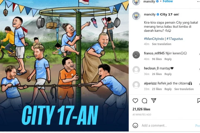The image size is (200, 133).
Task: Open alparizzz profile avatar
Action: pyautogui.click(x=136, y=85)
